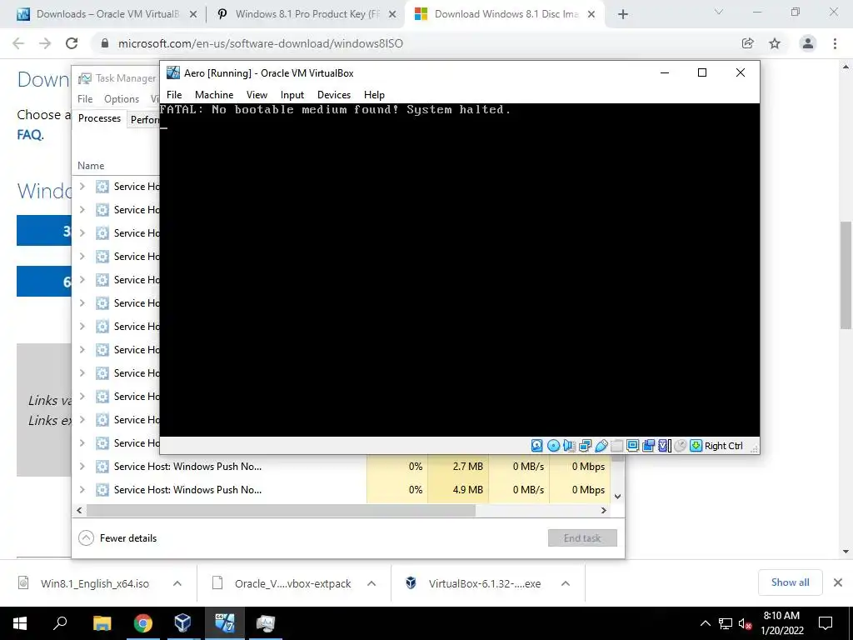Image resolution: width=853 pixels, height=640 pixels.
Task: Bookmark this page with the star icon
Action: tap(775, 43)
